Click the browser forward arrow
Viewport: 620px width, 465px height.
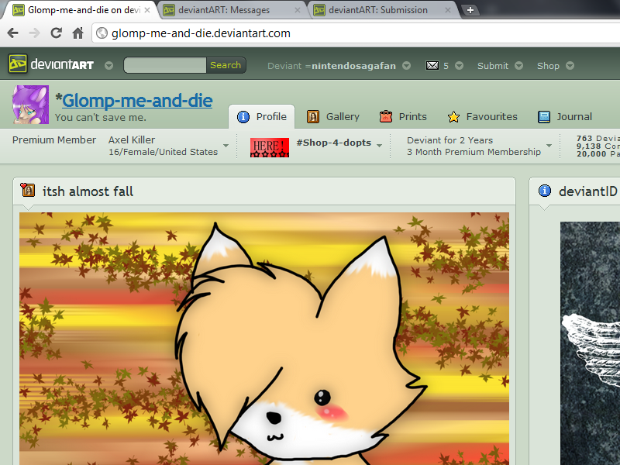pyautogui.click(x=35, y=33)
